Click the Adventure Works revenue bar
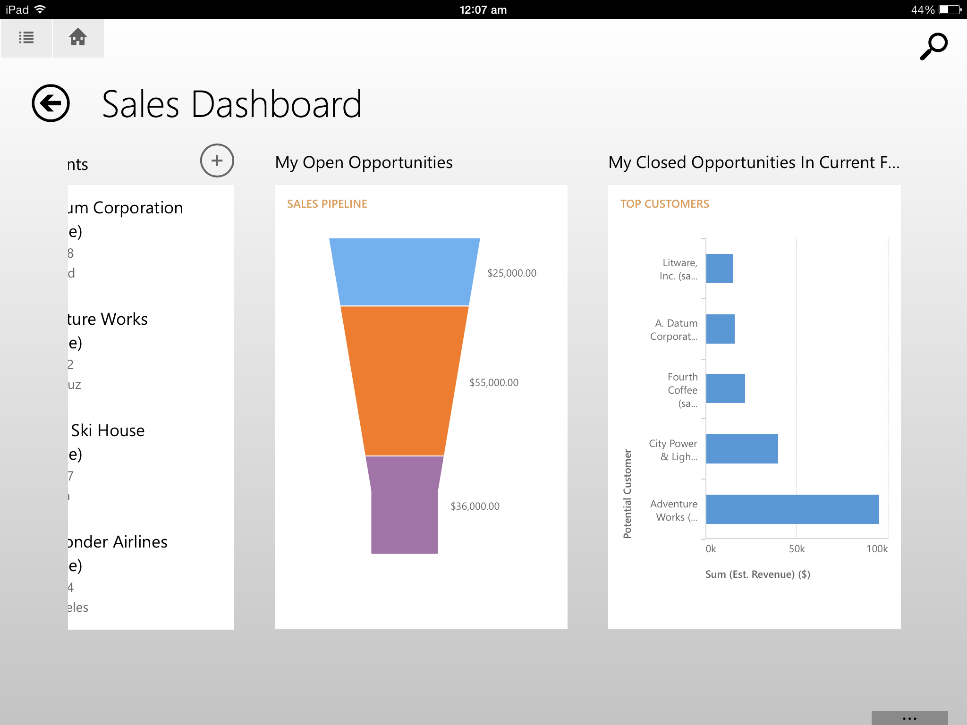The height and width of the screenshot is (725, 967). pyautogui.click(x=792, y=509)
